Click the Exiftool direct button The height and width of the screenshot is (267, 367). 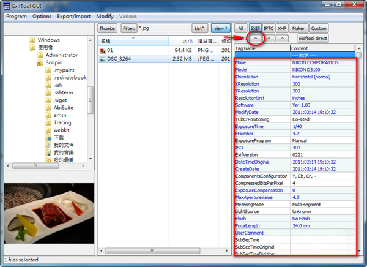pos(314,38)
